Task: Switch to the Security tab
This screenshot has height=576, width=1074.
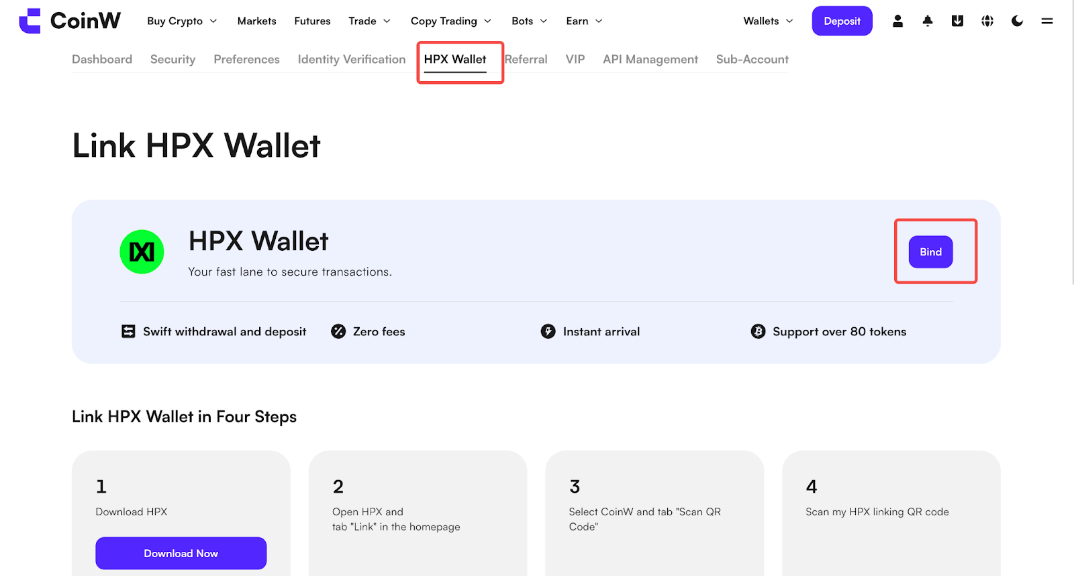Action: pos(173,59)
